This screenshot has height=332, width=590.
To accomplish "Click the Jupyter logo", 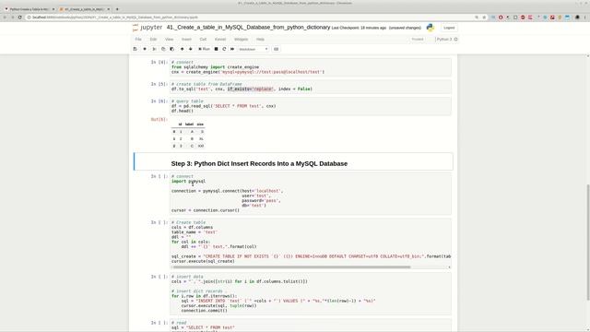I will pyautogui.click(x=147, y=28).
